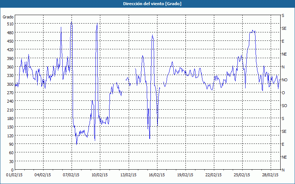Screen dimensions: 295x184
Task: Select the 120 value on the left axis
Action: (10, 136)
